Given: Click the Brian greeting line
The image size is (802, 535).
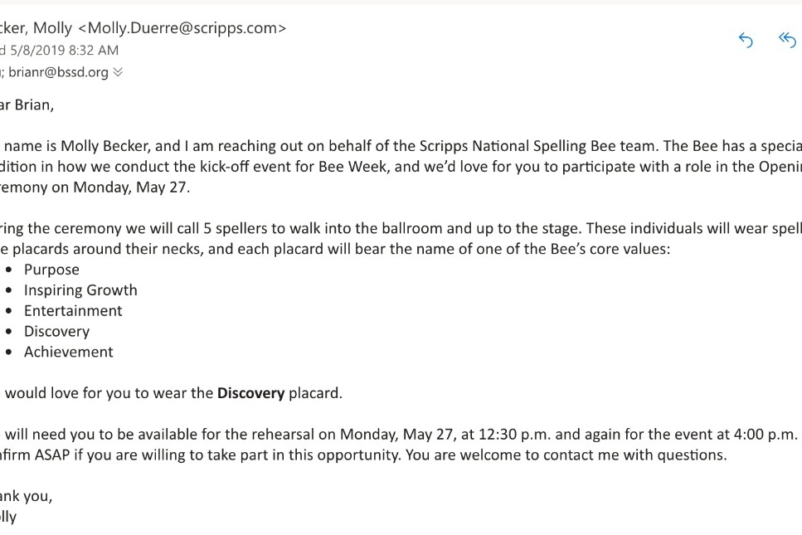Looking at the screenshot, I should (27, 105).
